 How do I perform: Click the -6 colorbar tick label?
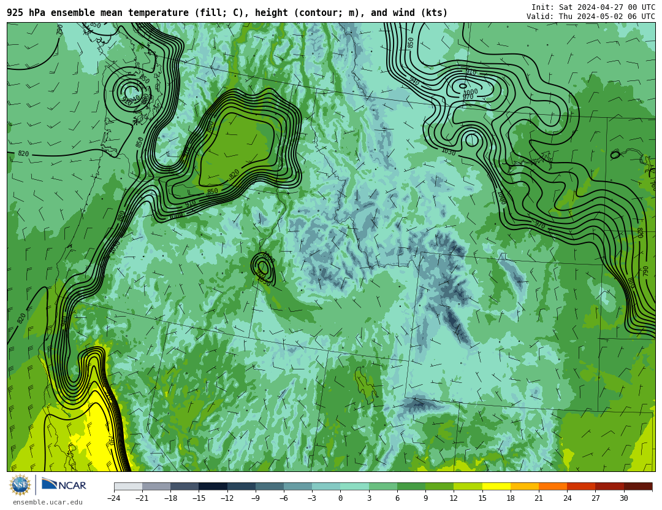(283, 498)
